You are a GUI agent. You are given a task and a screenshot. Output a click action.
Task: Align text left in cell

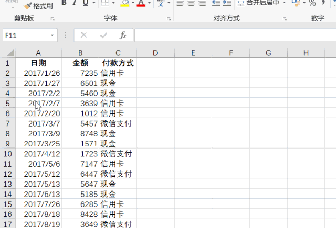[180, 3]
